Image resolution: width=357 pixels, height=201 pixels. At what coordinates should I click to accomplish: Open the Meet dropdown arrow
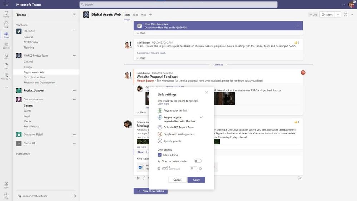pyautogui.click(x=338, y=15)
